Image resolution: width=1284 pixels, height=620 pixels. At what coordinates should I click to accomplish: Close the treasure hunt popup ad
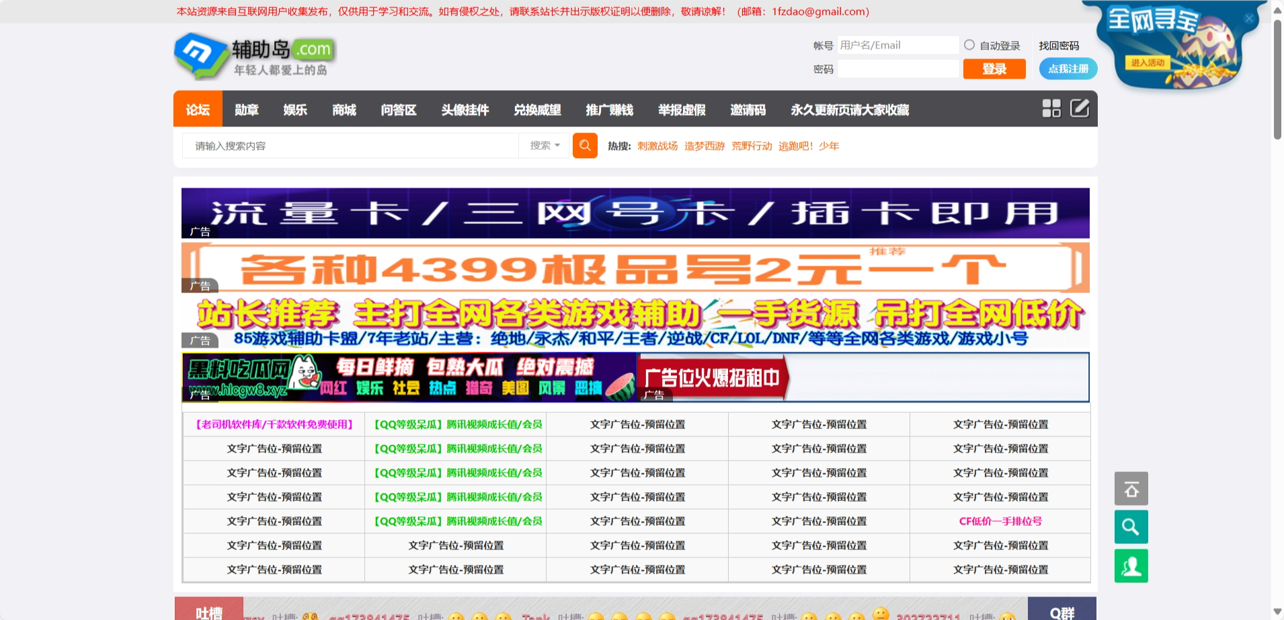click(1248, 19)
